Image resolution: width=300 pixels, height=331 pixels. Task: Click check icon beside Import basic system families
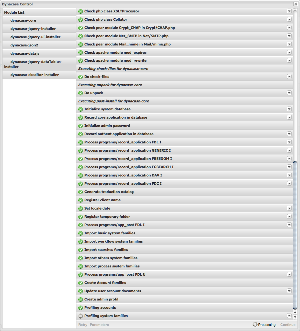pos(81,233)
